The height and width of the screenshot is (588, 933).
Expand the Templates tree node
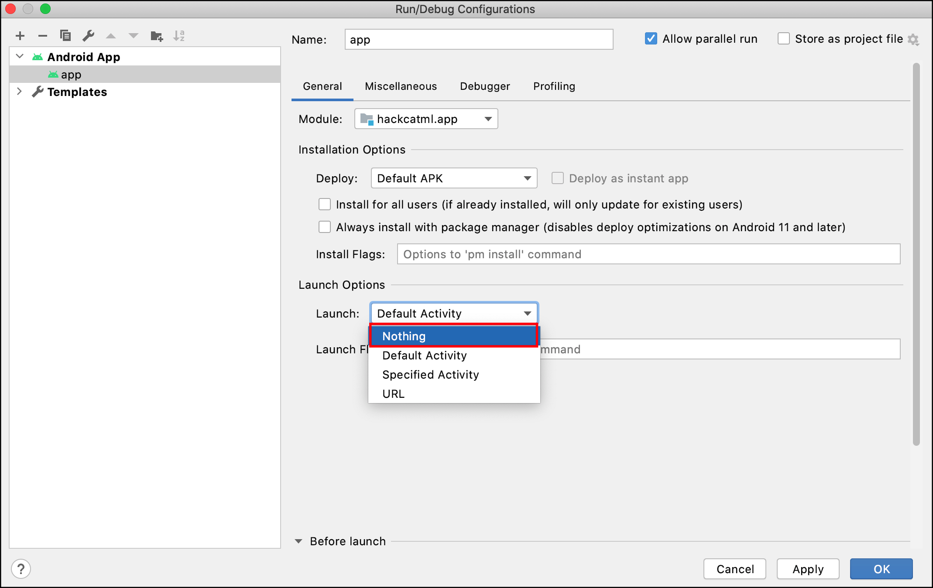[19, 92]
